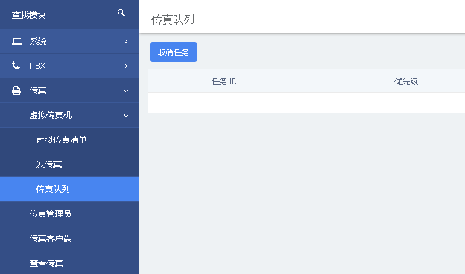
Task: Collapse the 传真 menu chevron
Action: tap(126, 91)
